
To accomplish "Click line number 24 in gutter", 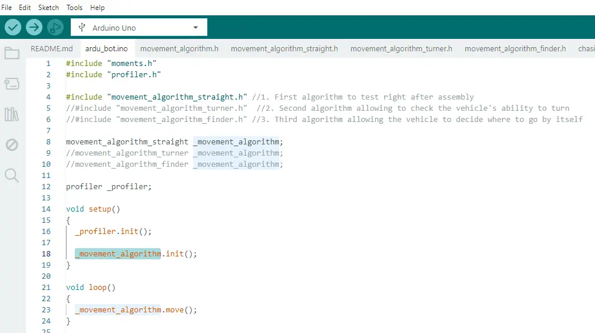I will coord(46,321).
